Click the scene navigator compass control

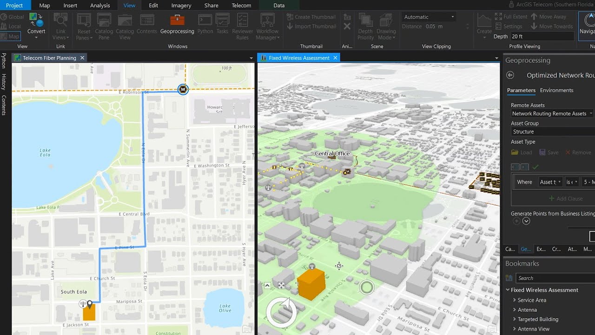pos(281,311)
